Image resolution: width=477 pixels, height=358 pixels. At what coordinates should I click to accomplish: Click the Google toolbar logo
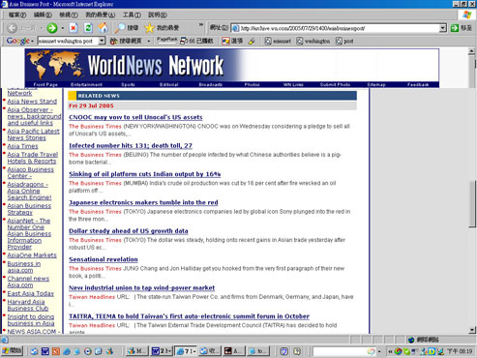tap(17, 41)
